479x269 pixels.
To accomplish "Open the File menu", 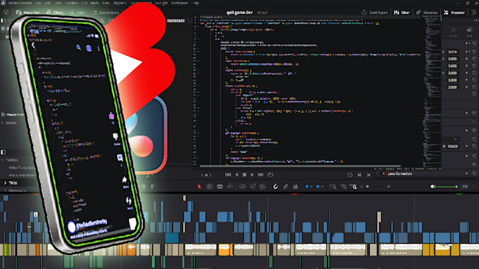I will coord(39,3).
